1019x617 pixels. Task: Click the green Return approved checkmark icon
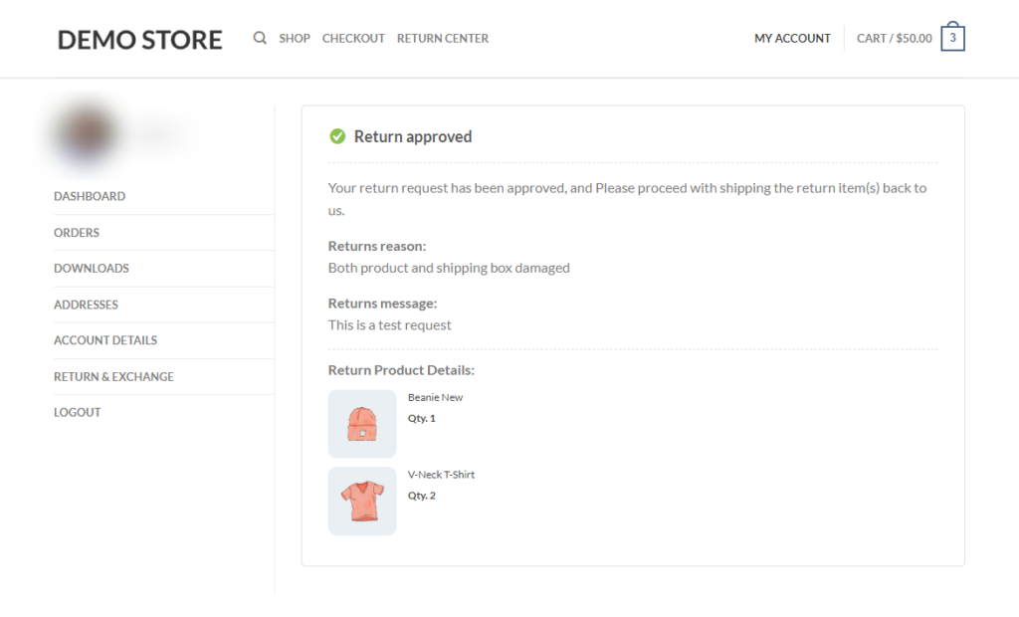coord(337,136)
